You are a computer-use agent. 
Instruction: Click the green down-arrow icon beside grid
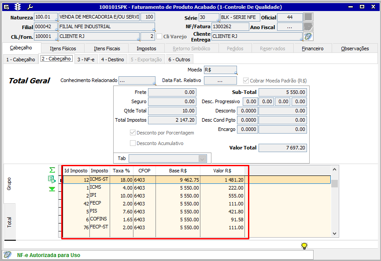point(52,189)
